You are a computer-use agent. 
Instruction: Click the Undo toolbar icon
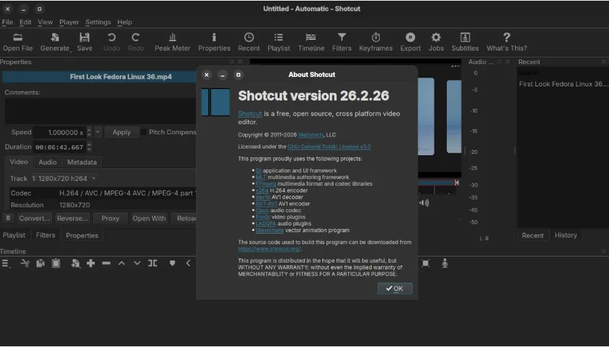(112, 42)
